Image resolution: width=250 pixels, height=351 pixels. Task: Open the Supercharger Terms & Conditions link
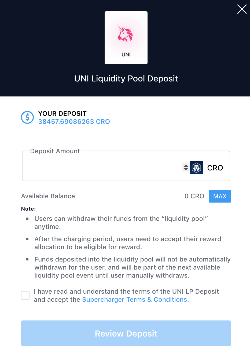coord(134,300)
